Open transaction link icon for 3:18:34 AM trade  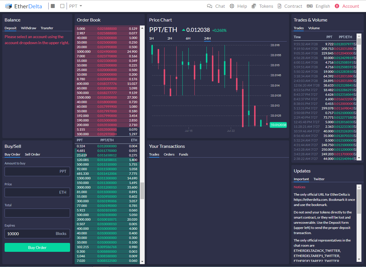pos(355,76)
